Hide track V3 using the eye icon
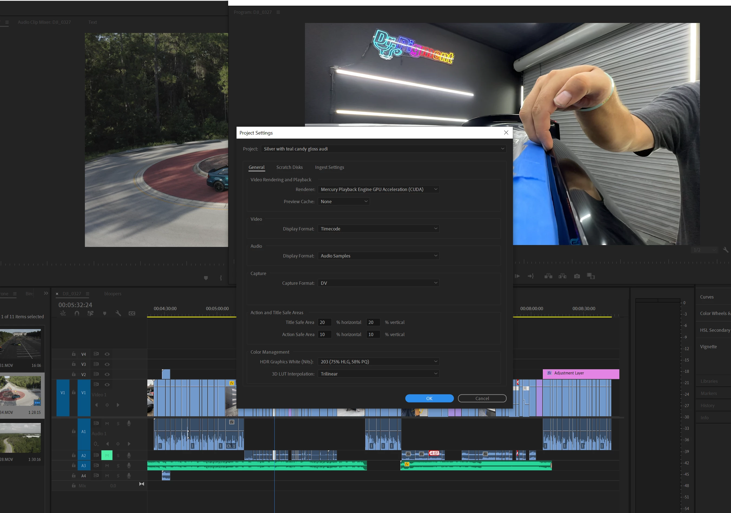Screen dimensions: 731x513 pyautogui.click(x=107, y=364)
